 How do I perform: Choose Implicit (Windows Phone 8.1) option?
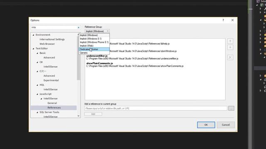[x=94, y=42]
